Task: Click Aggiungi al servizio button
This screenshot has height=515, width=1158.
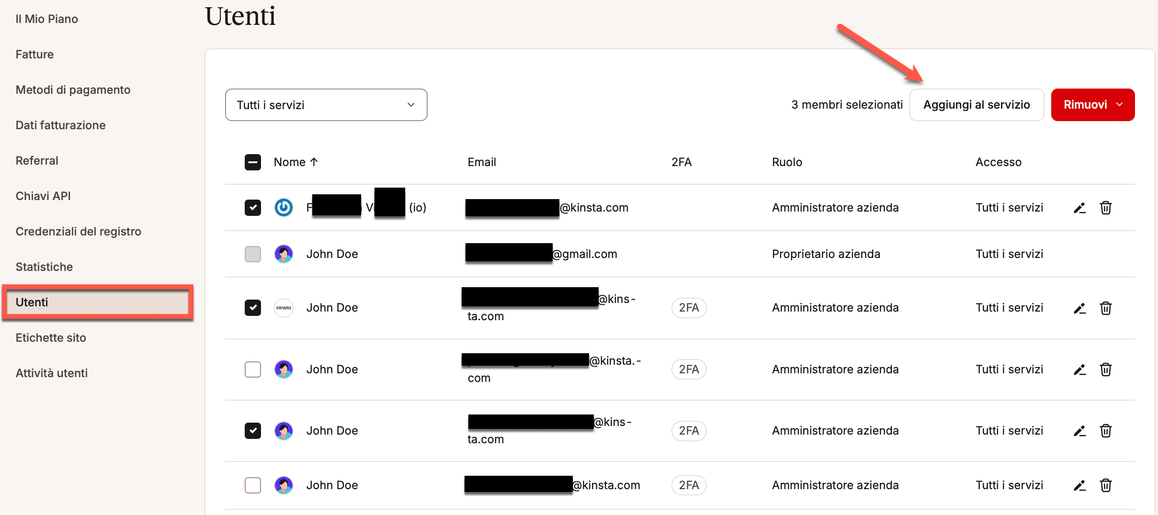Action: click(976, 105)
